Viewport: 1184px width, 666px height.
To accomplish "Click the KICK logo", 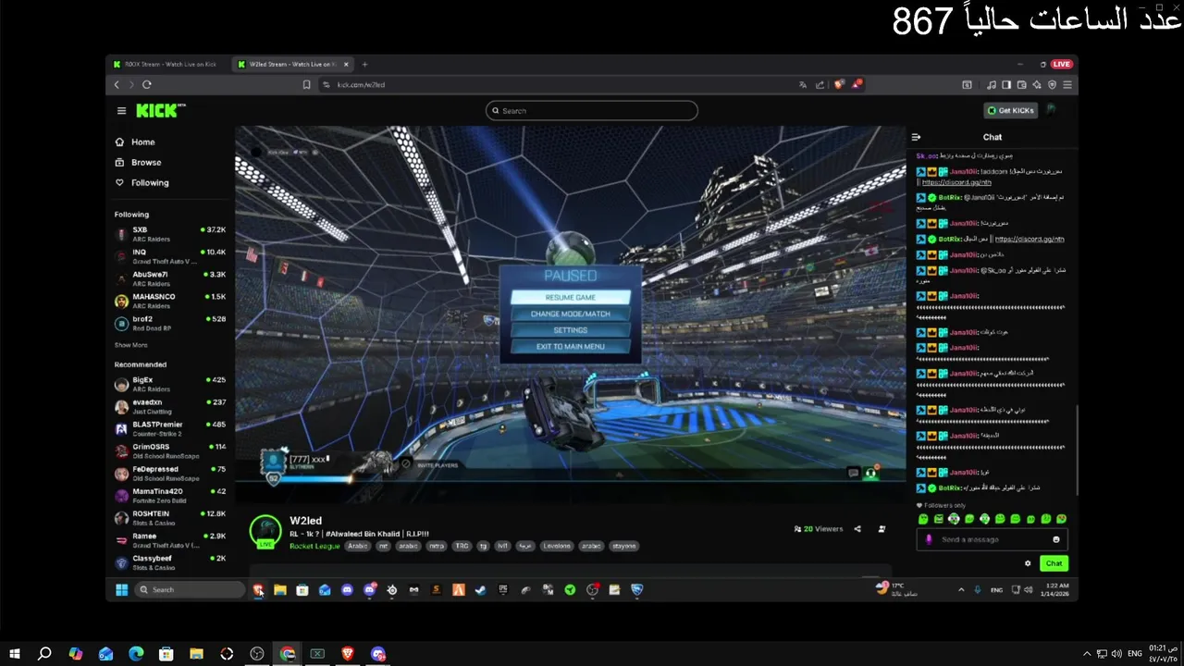I will [x=160, y=110].
